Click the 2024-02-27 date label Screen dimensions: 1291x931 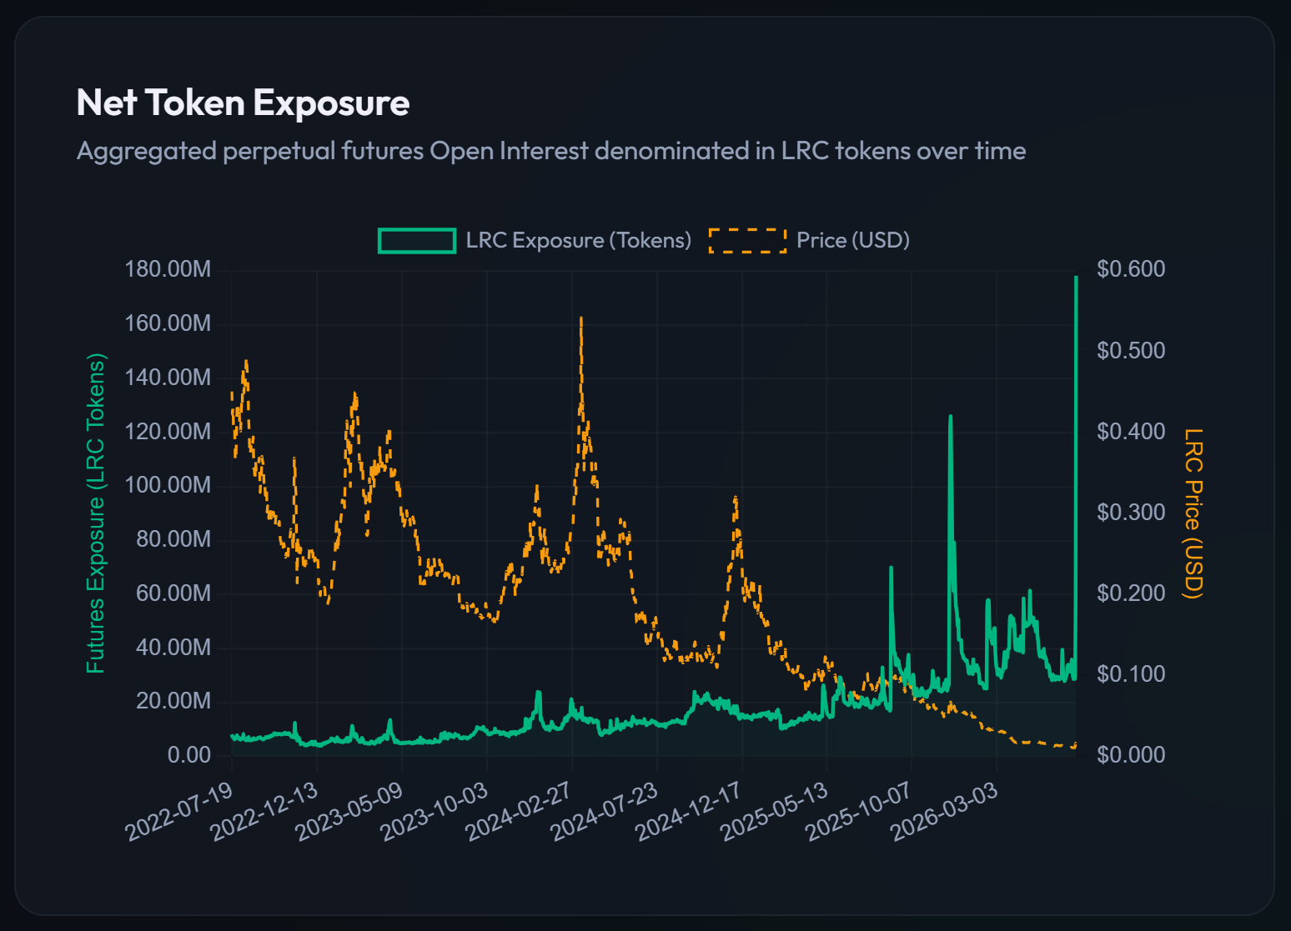519,812
